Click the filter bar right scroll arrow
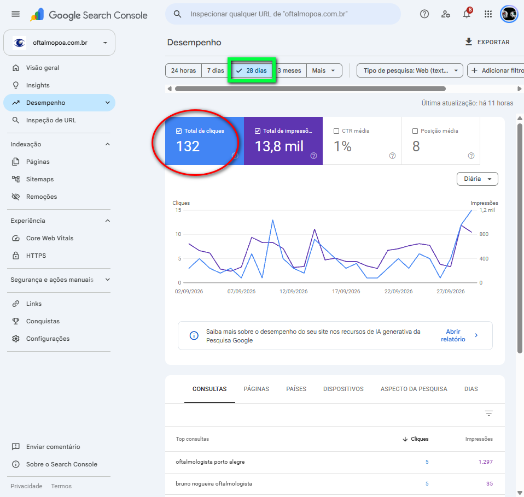Image resolution: width=524 pixels, height=497 pixels. click(x=519, y=89)
